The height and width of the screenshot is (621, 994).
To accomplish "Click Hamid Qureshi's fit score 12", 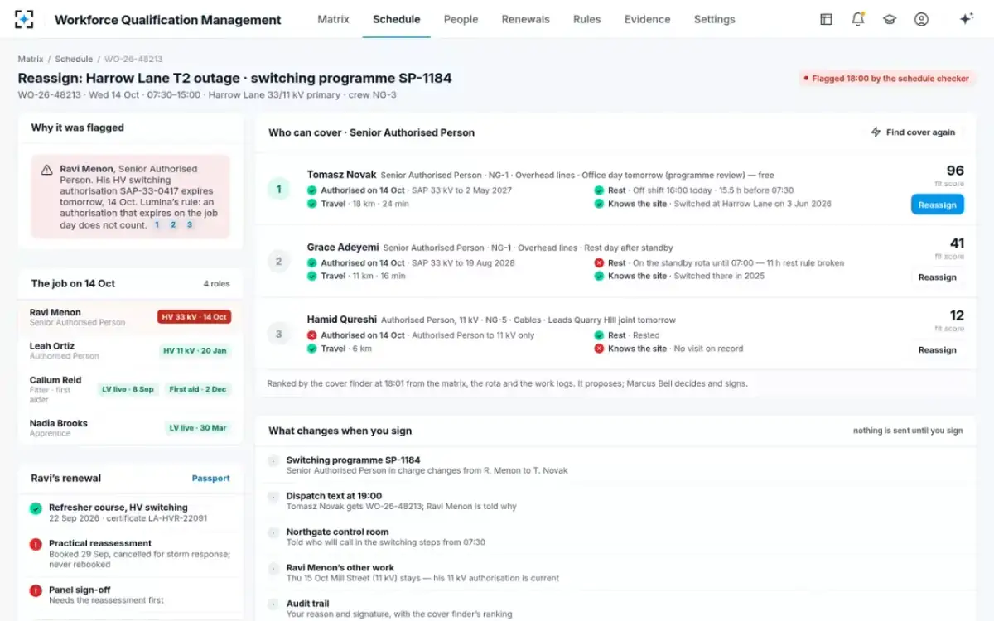I will pos(957,315).
